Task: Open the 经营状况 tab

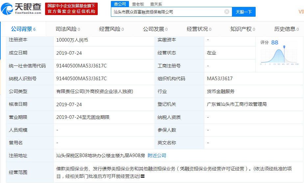Action: 199,29
